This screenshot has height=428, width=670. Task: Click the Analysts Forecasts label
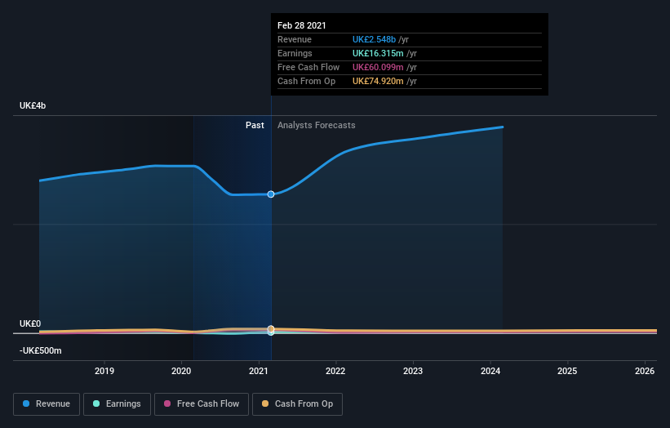click(x=316, y=125)
